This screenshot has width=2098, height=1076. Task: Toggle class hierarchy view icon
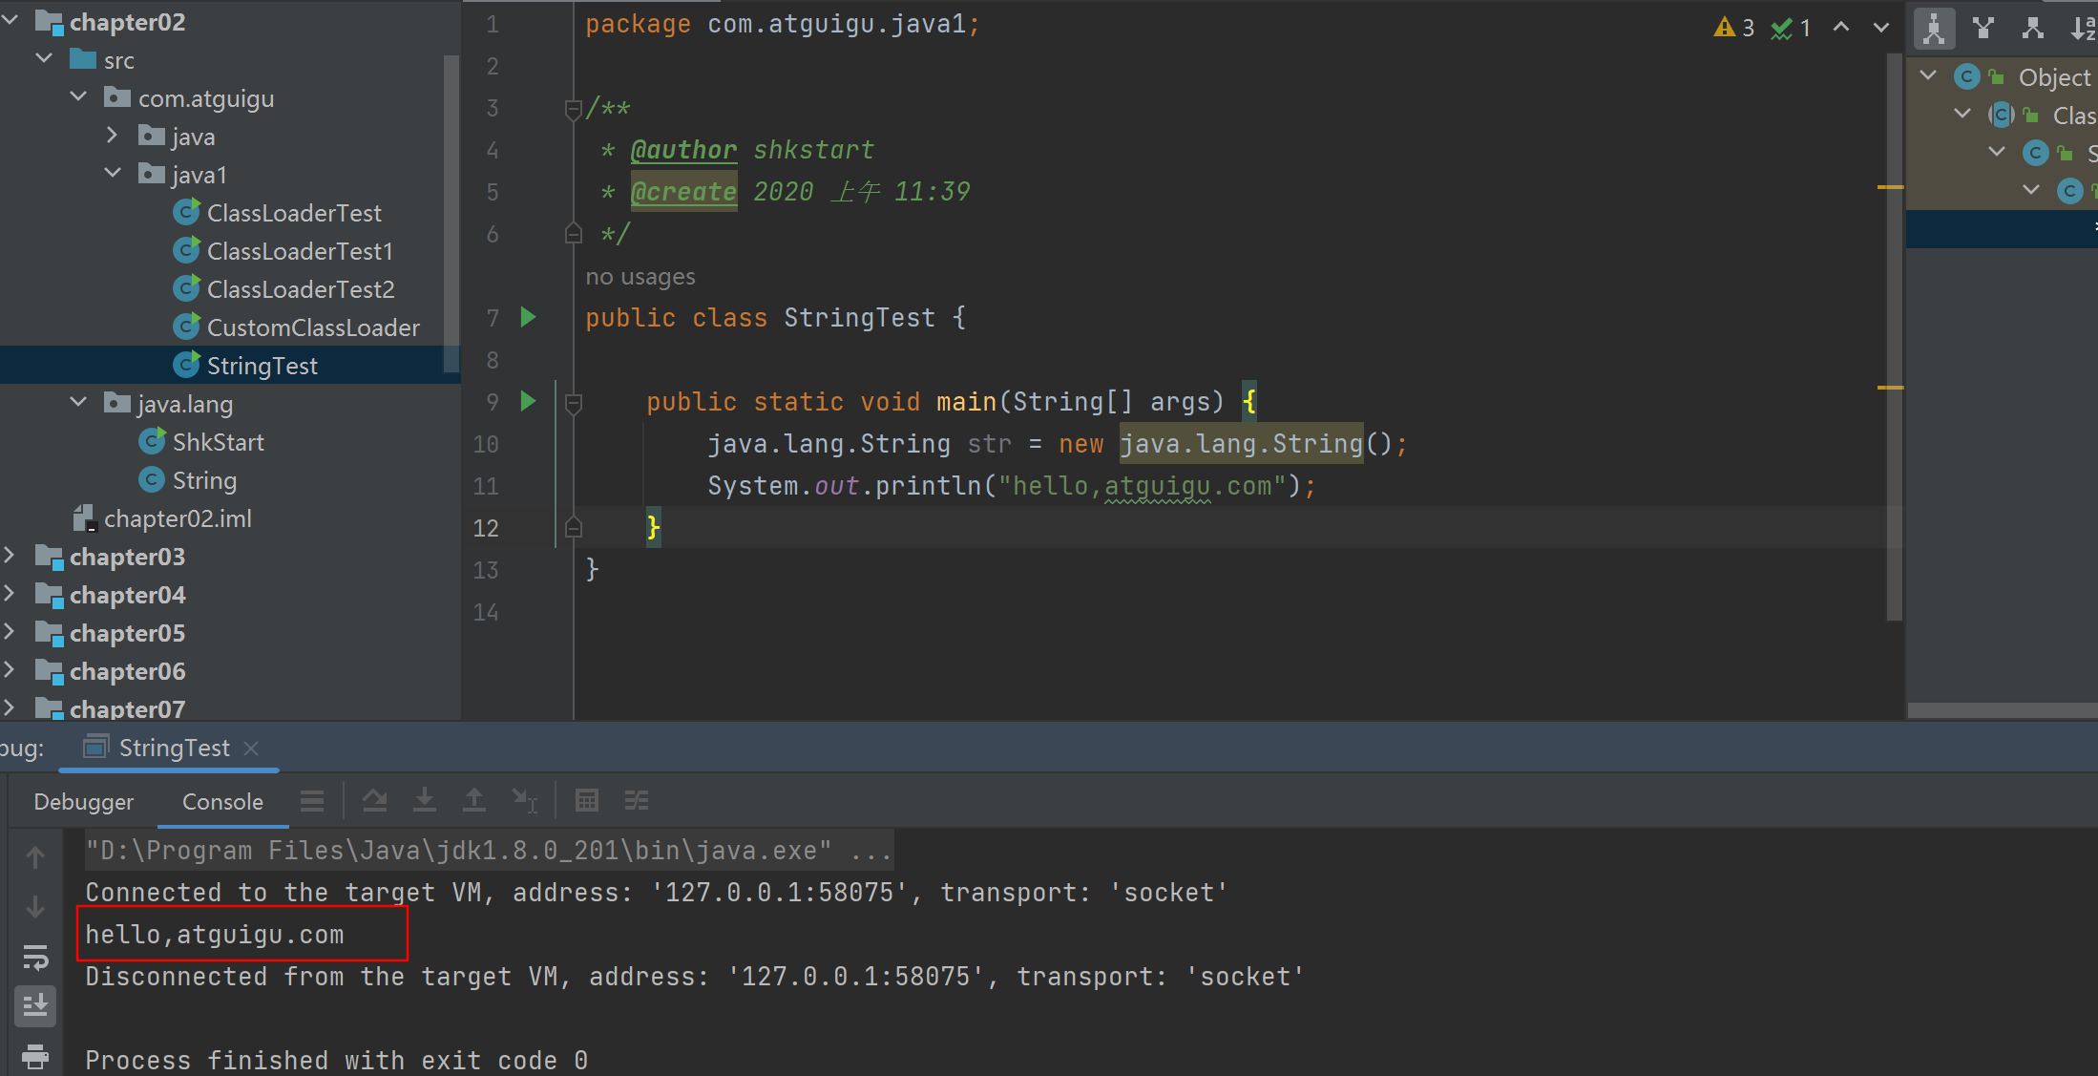point(1934,28)
